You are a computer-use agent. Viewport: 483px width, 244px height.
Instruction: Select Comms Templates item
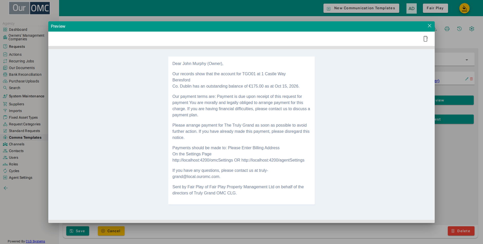click(x=25, y=137)
